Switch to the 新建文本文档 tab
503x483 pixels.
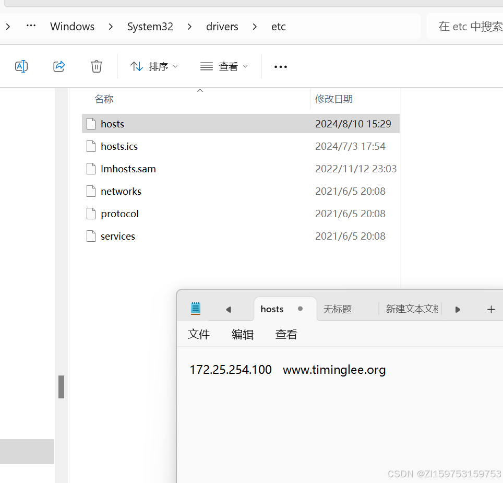point(411,309)
